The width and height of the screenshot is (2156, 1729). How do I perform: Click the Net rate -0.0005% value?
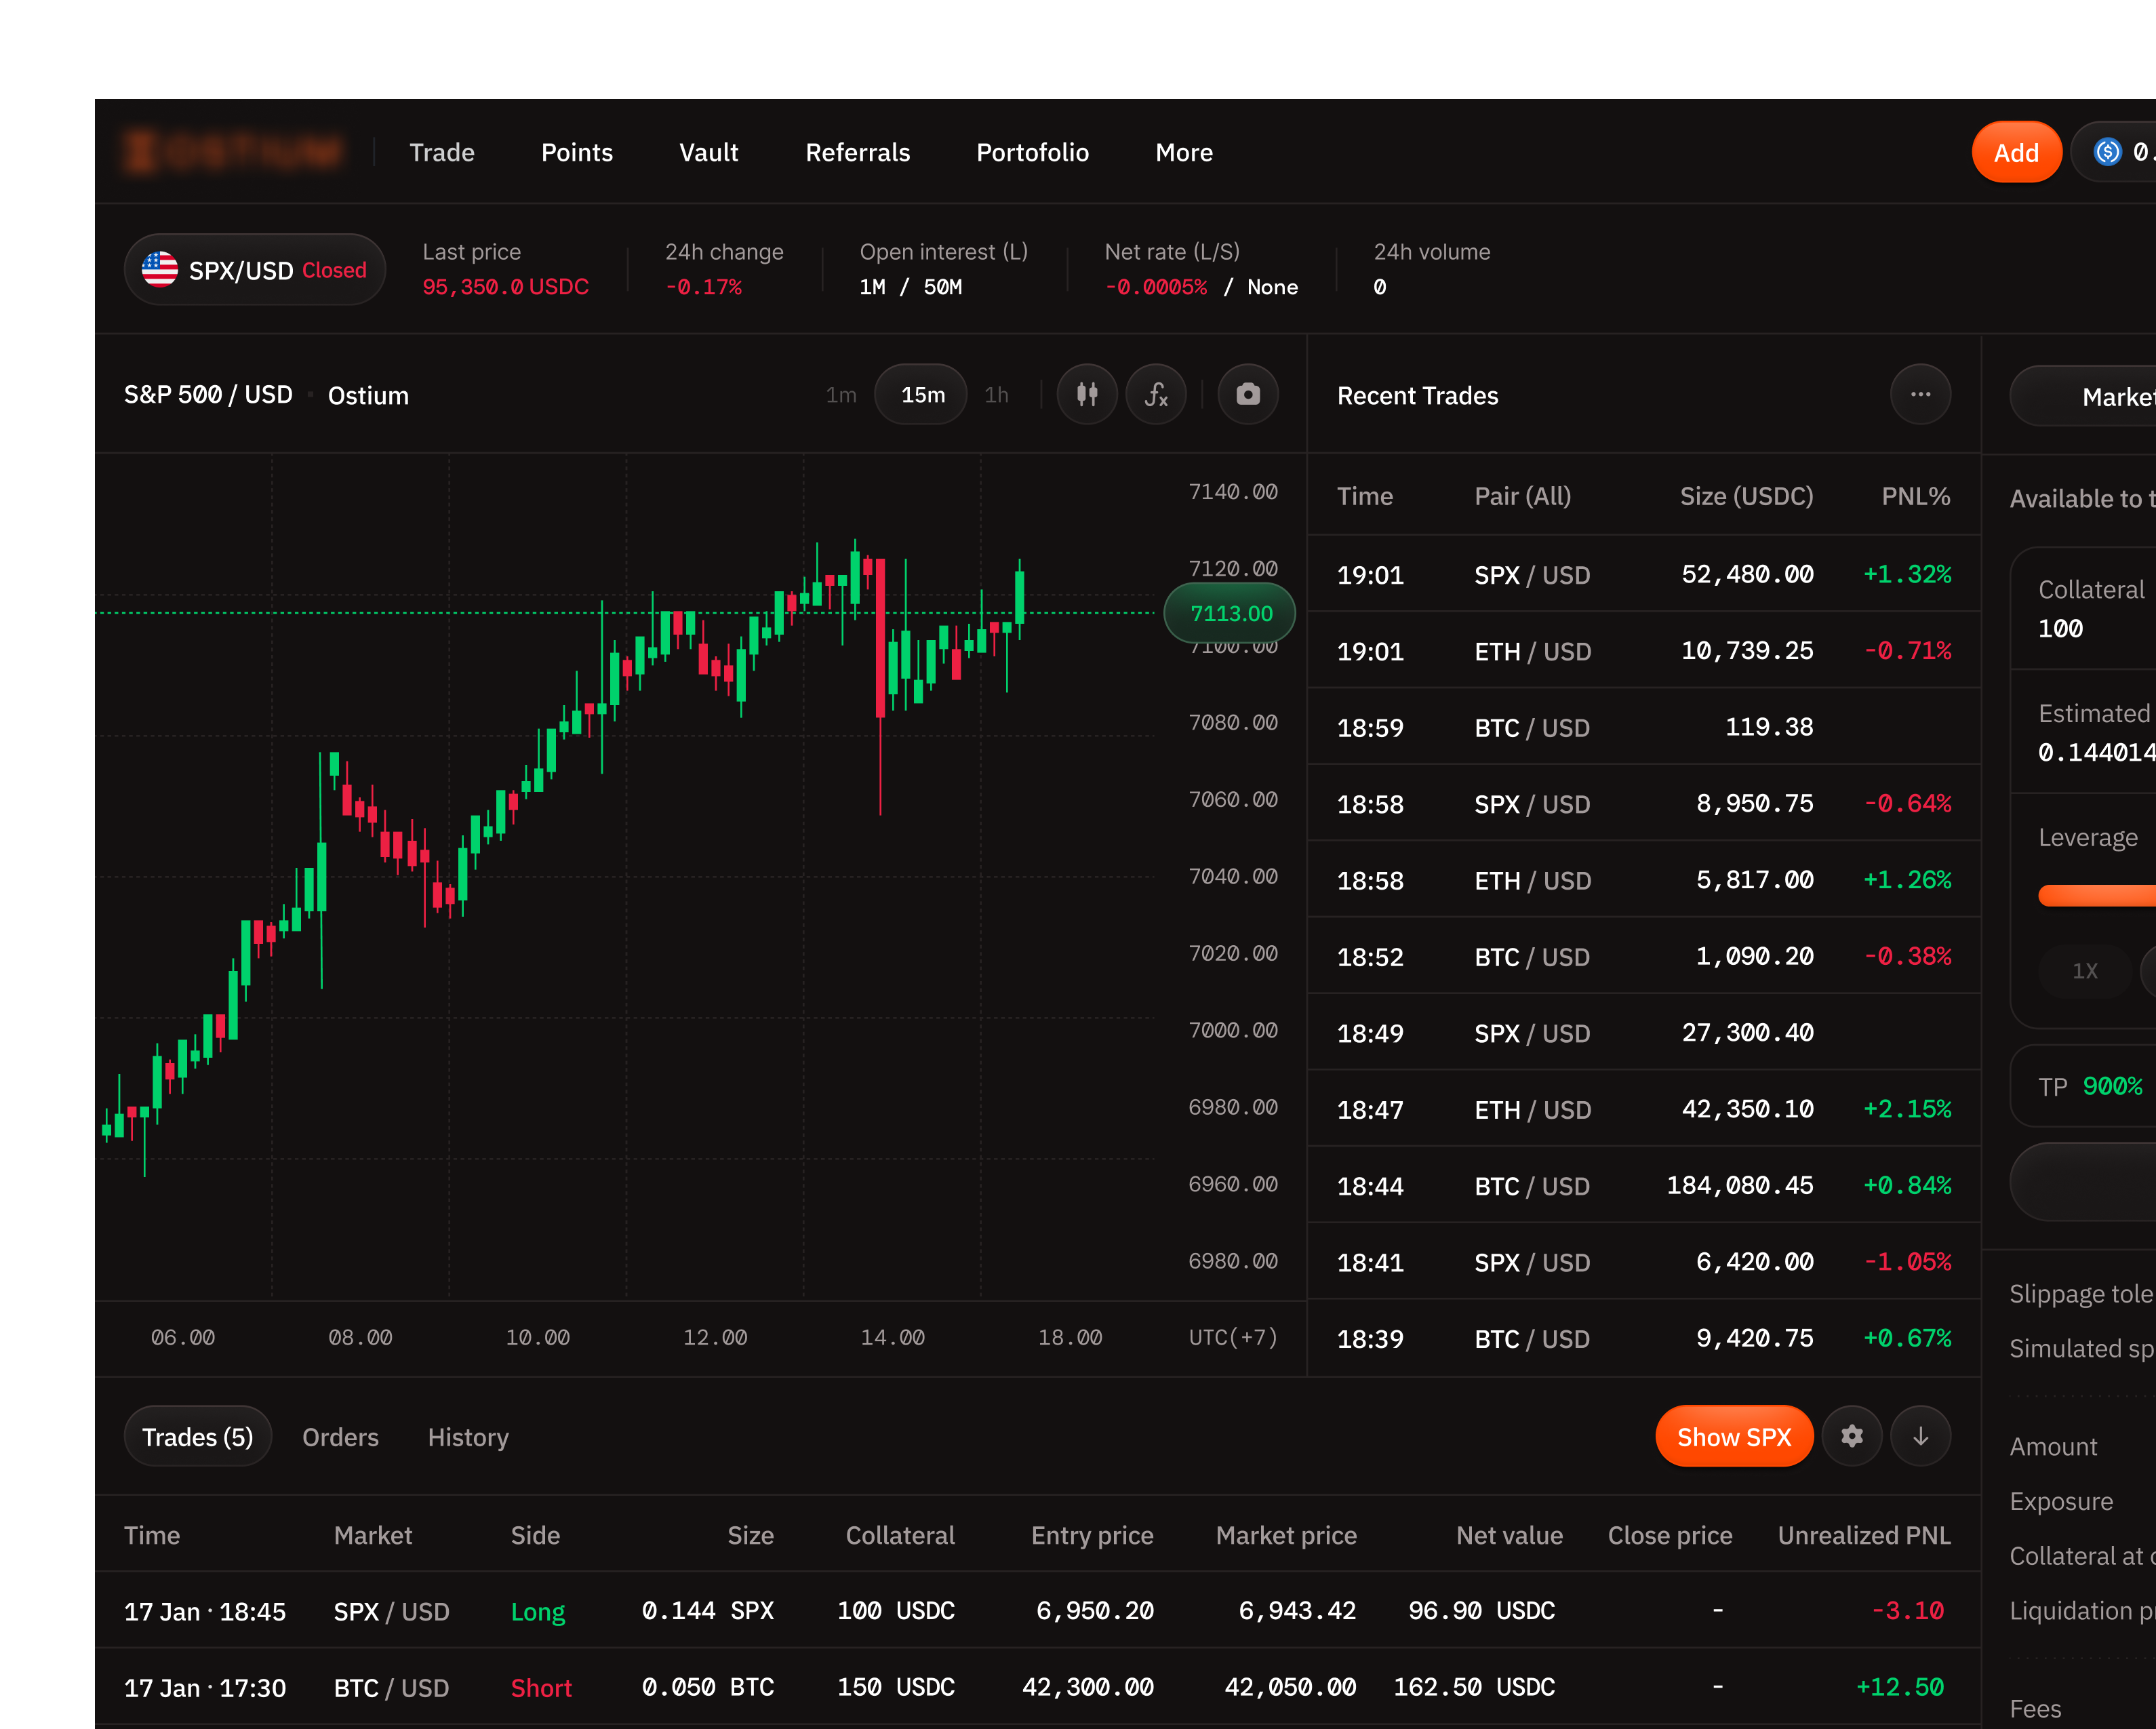1156,287
